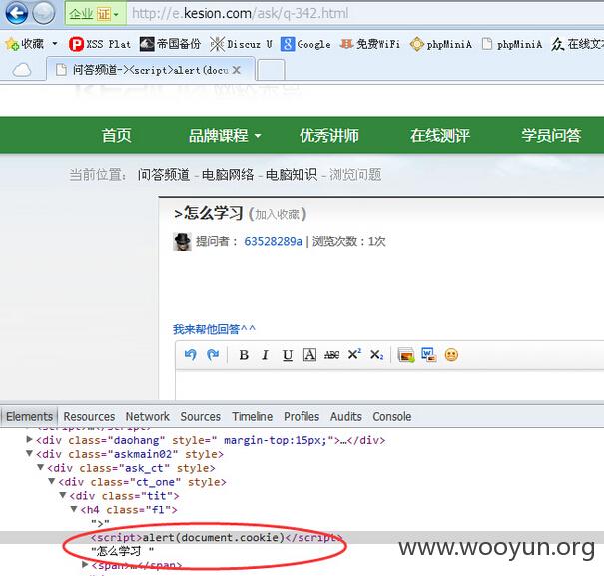Open the Google bookmark
The height and width of the screenshot is (576, 604).
coord(305,44)
